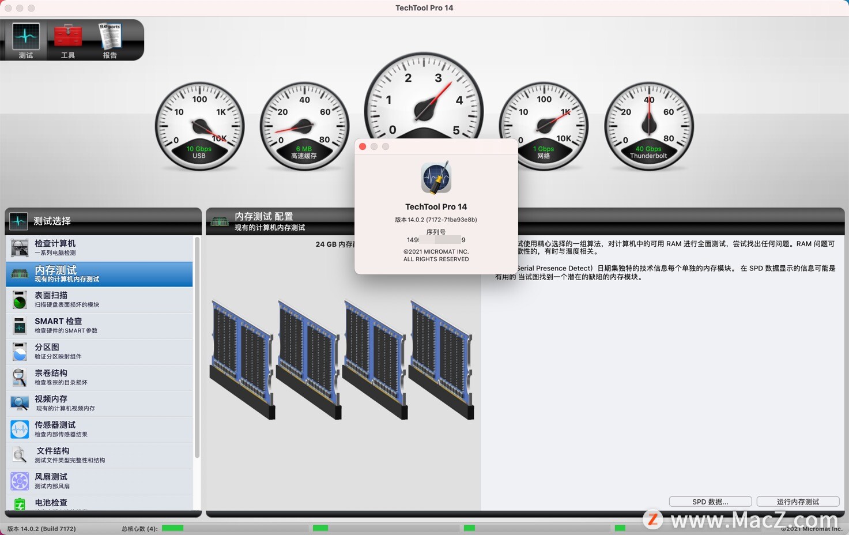Viewport: 849px width, 535px height.
Task: Open the 测试 (Tests) toolbar section
Action: (26, 40)
